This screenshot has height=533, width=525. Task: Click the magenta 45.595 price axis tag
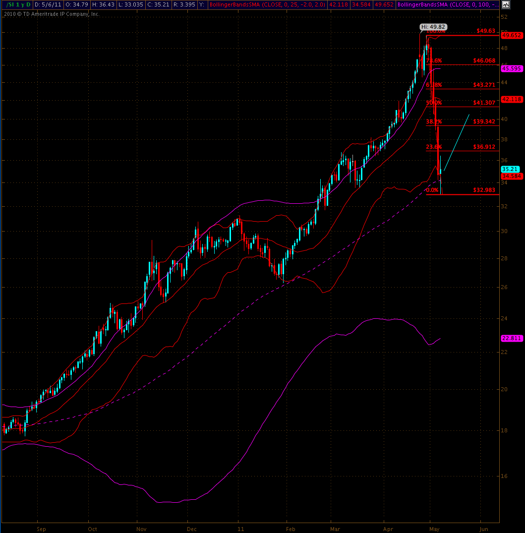[511, 69]
